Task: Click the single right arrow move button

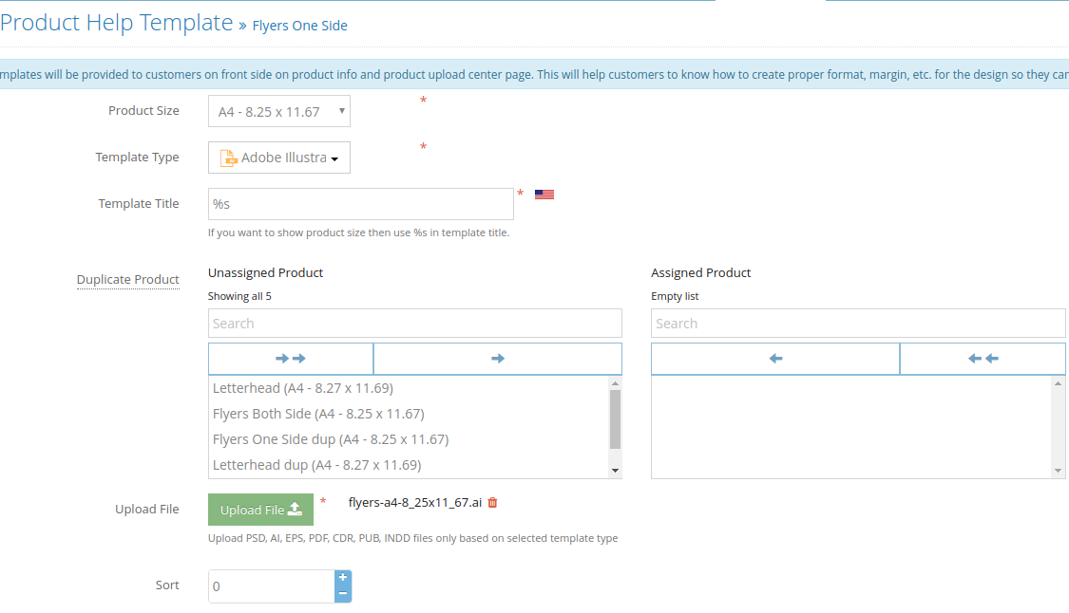Action: click(498, 359)
